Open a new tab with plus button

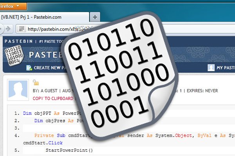(95, 17)
